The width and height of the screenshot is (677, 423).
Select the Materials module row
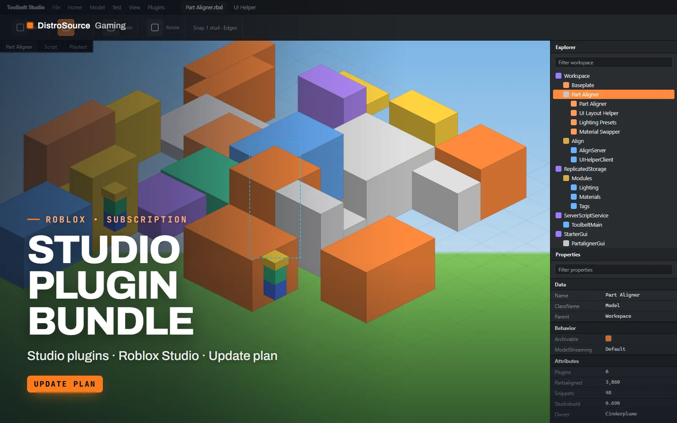tap(614, 197)
